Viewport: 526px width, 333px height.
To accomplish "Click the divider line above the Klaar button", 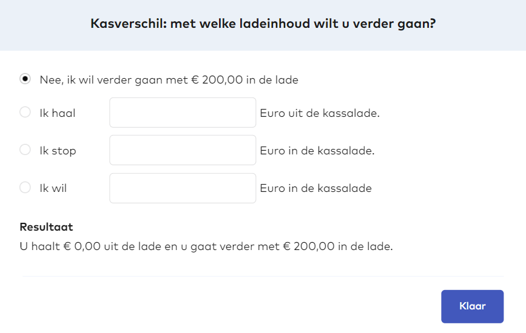I will point(263,277).
